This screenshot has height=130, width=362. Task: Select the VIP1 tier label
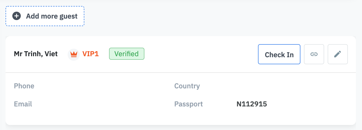click(x=90, y=54)
